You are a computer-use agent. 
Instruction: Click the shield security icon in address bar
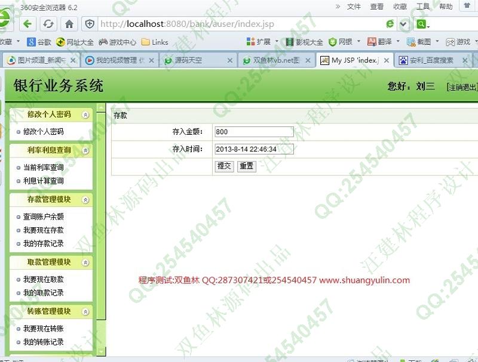90,24
